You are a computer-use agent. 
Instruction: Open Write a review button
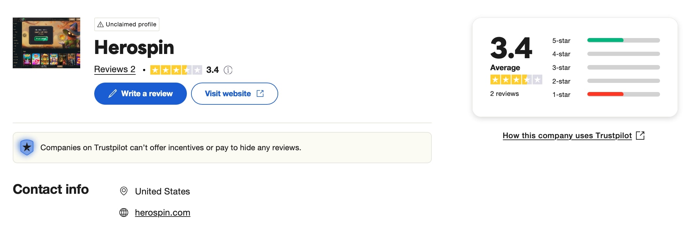click(140, 94)
